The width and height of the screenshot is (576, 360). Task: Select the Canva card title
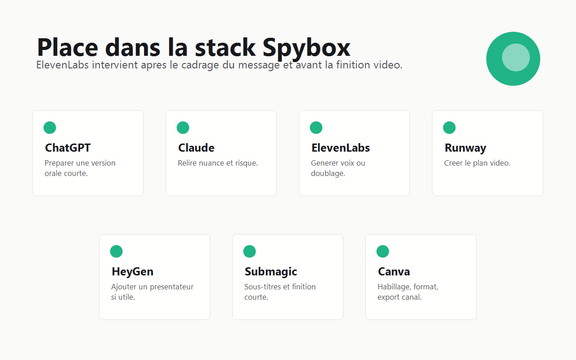tap(394, 271)
